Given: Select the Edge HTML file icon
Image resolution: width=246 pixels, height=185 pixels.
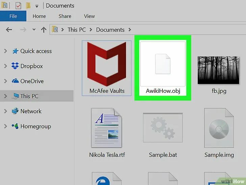Looking at the screenshot, I should coord(106,179).
